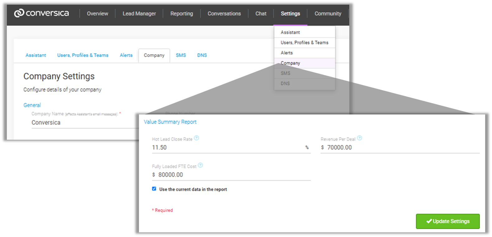Click the Company Name field containing Conversica

pyautogui.click(x=85, y=123)
